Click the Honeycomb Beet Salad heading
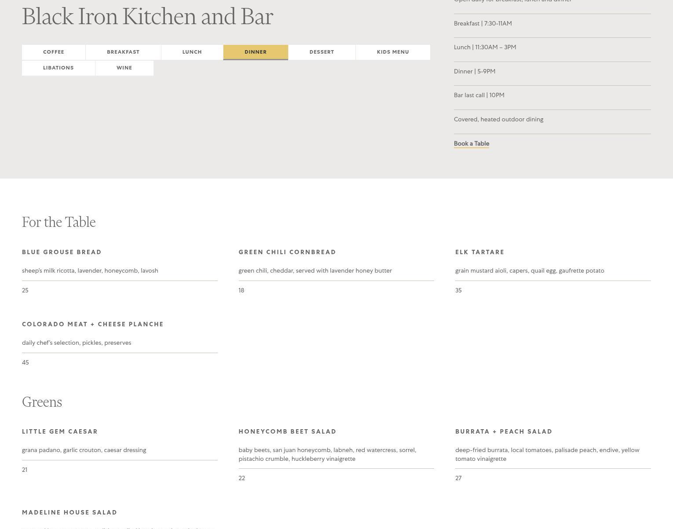Screen dimensions: 673x529 [x=287, y=431]
